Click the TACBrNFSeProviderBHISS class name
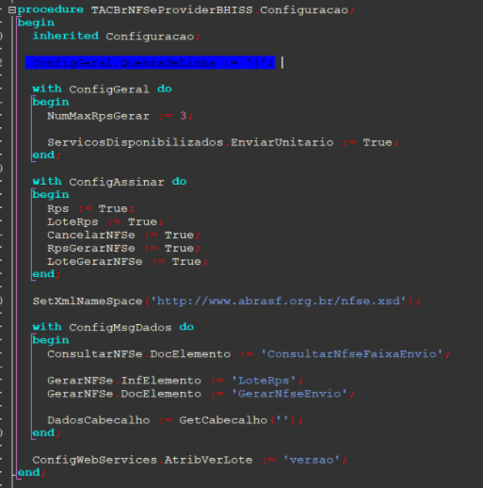Screen dimensions: 483x488 click(172, 10)
